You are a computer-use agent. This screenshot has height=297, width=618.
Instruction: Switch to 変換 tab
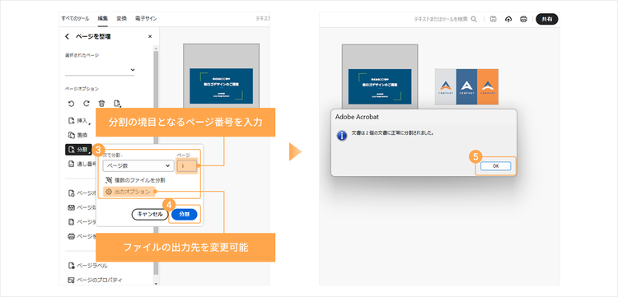coord(121,18)
